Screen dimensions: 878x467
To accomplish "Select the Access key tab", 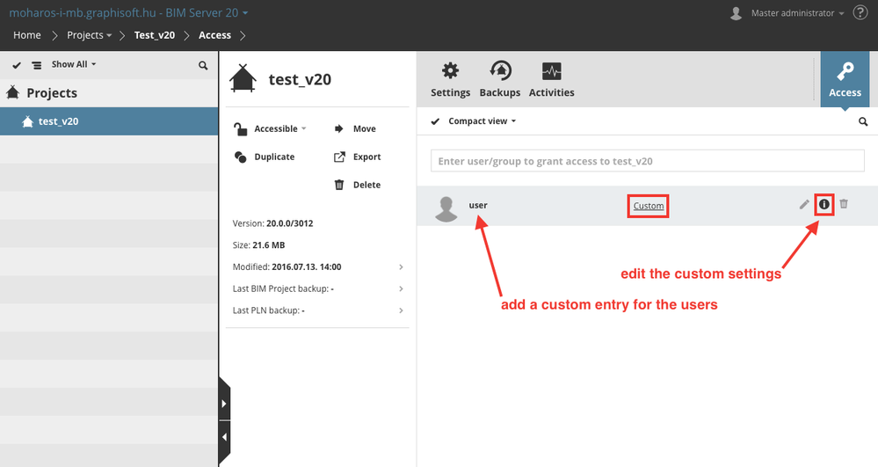I will tap(845, 80).
